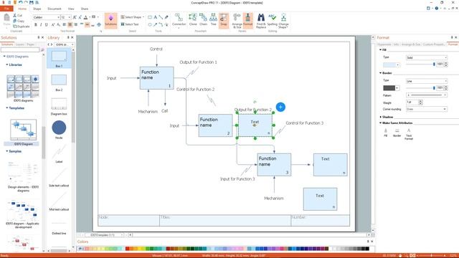Select the ellipse drawing tool
The image size is (459, 258).
tap(150, 24)
